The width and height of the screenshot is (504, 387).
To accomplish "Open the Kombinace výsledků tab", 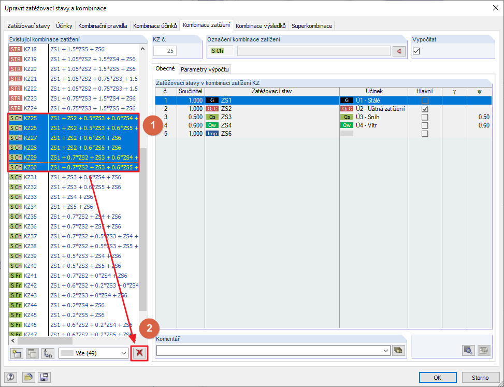I will point(261,26).
